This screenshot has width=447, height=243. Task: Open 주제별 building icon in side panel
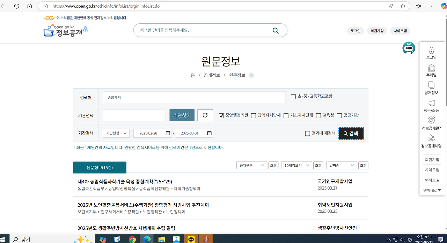tap(431, 68)
